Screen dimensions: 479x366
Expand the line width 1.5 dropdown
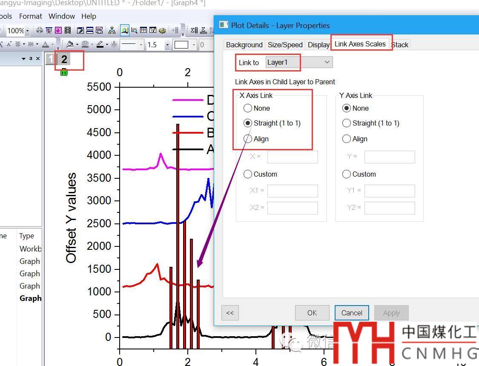click(x=167, y=45)
